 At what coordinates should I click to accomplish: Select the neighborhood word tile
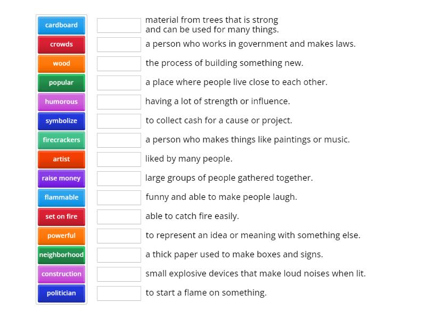click(x=61, y=255)
